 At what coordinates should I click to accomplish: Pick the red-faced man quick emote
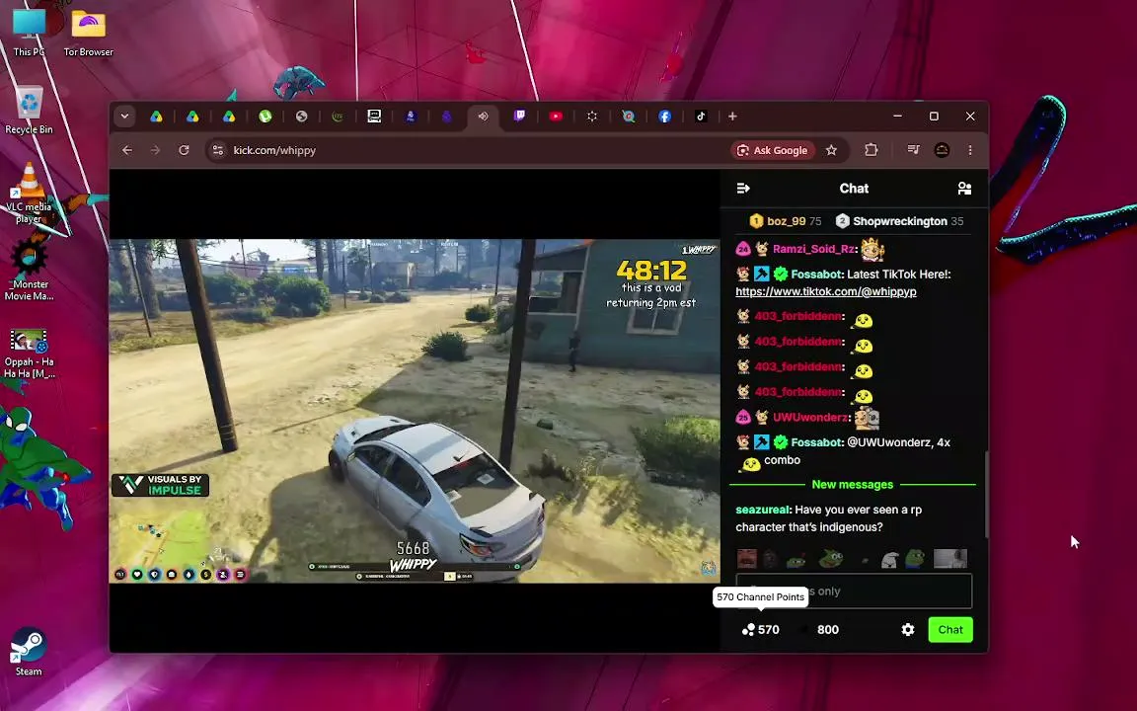point(747,559)
